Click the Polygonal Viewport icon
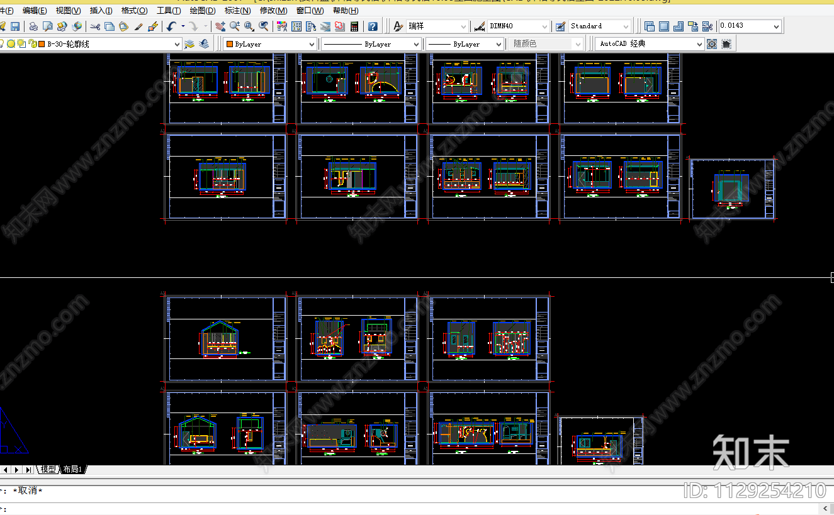Viewport: 834px width, 515px height. point(678,26)
